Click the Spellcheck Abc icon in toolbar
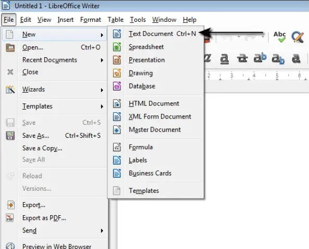The width and height of the screenshot is (309, 249). (279, 37)
